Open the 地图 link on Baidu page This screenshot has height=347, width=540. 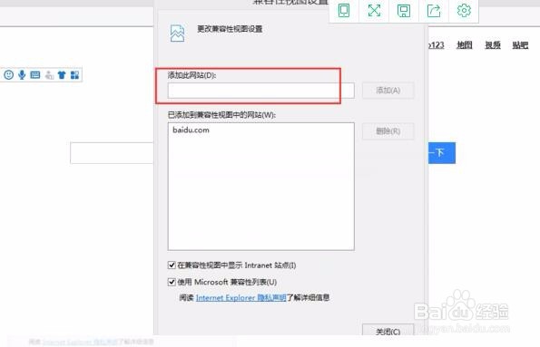[465, 45]
